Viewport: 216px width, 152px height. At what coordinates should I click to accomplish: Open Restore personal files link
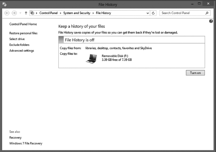[23, 33]
